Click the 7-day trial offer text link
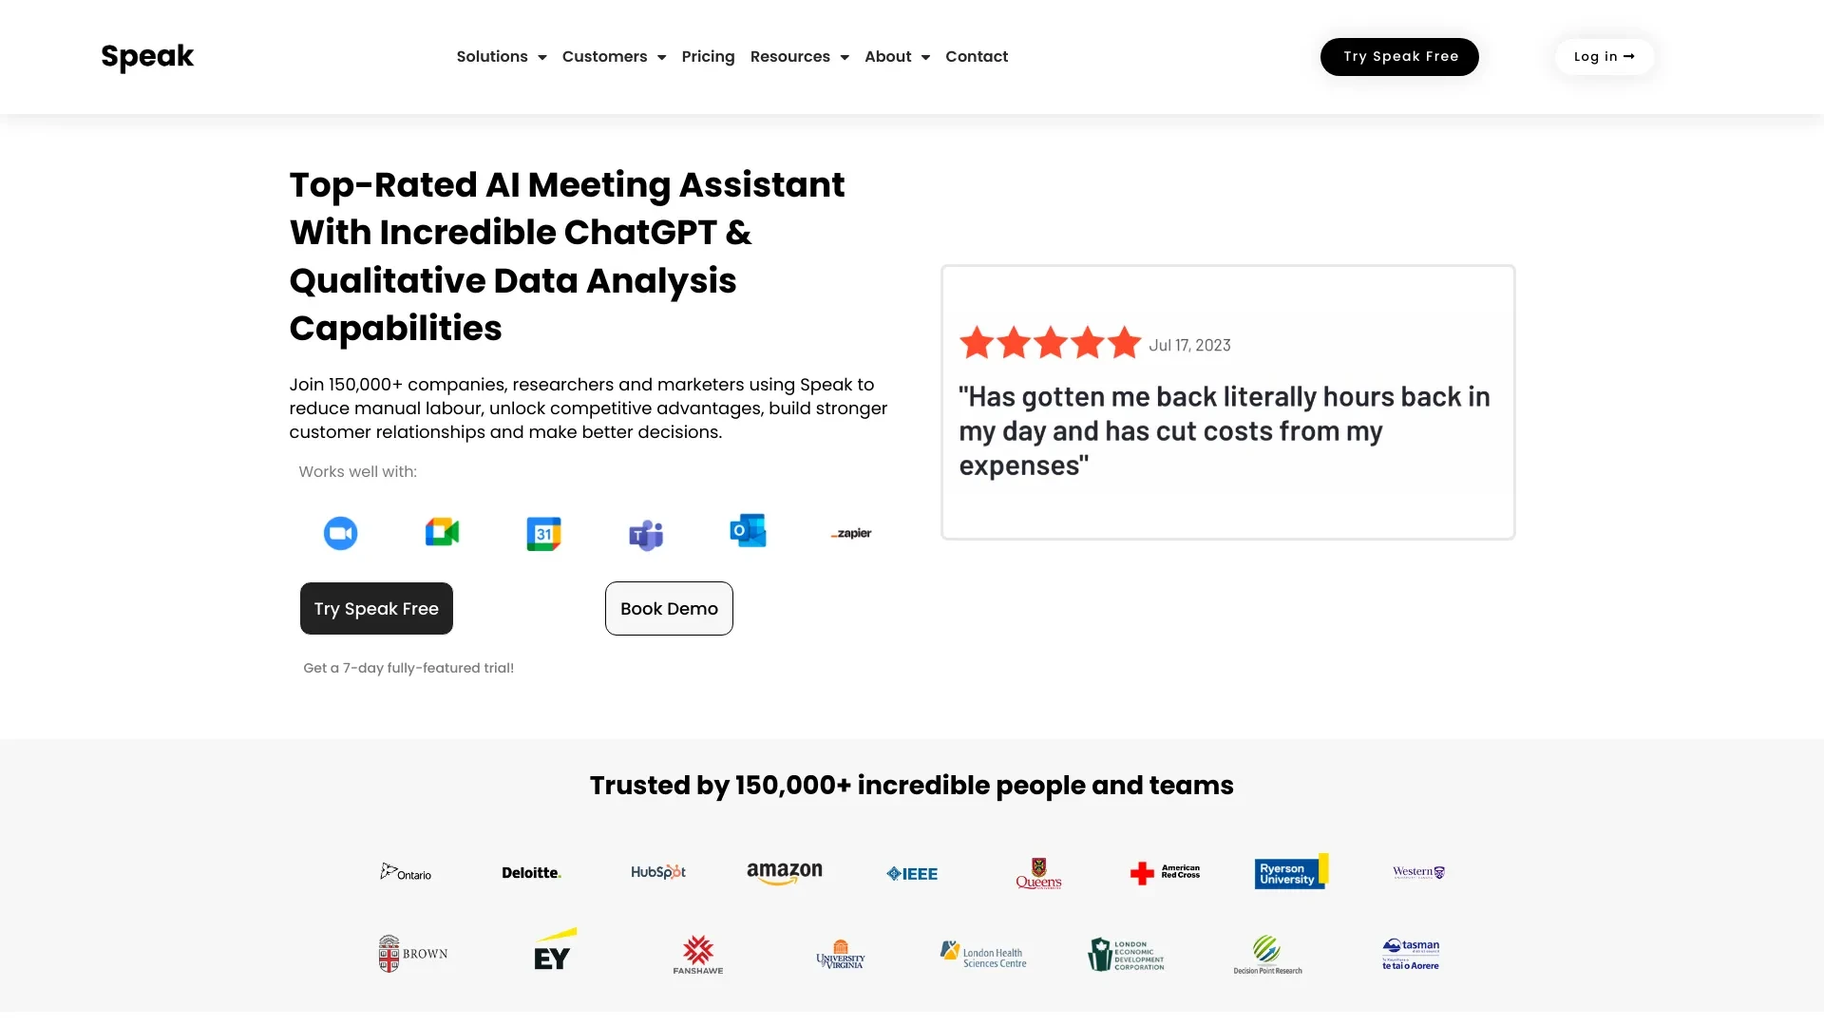 point(409,667)
